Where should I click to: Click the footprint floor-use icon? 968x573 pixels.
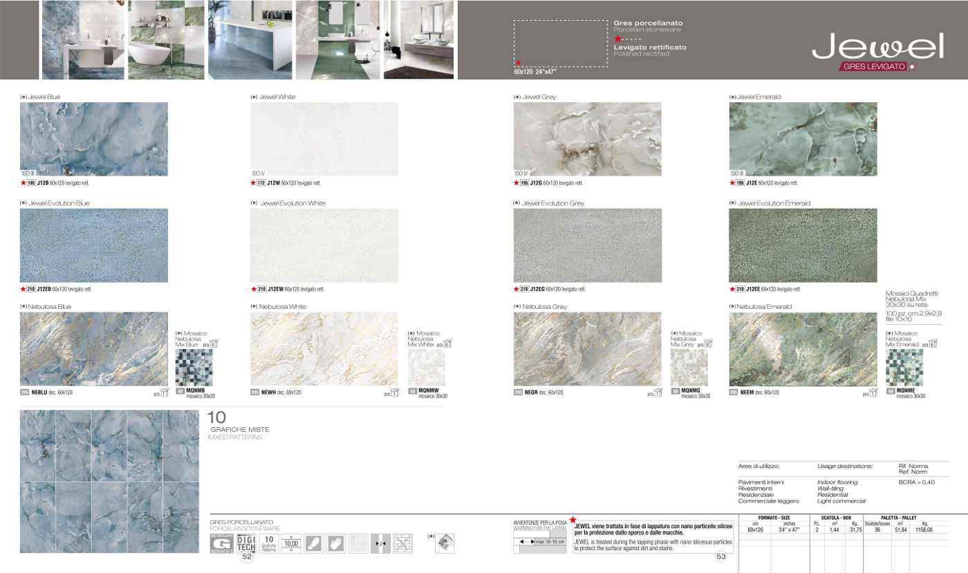[x=313, y=544]
